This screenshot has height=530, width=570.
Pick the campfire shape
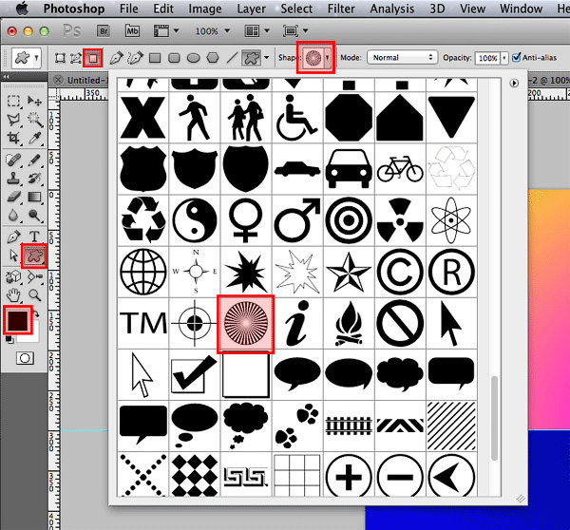click(349, 323)
